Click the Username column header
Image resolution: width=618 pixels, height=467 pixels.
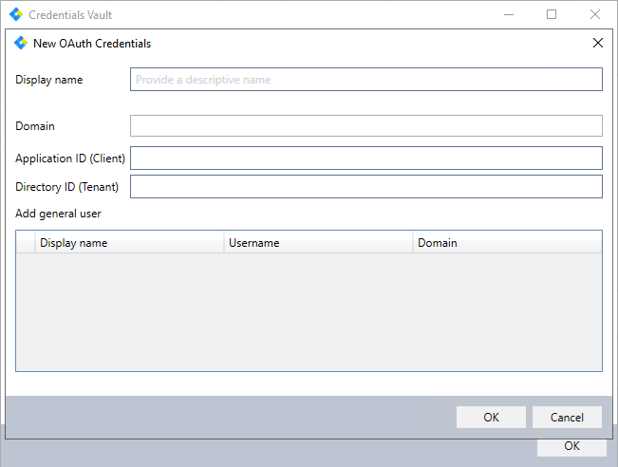318,243
